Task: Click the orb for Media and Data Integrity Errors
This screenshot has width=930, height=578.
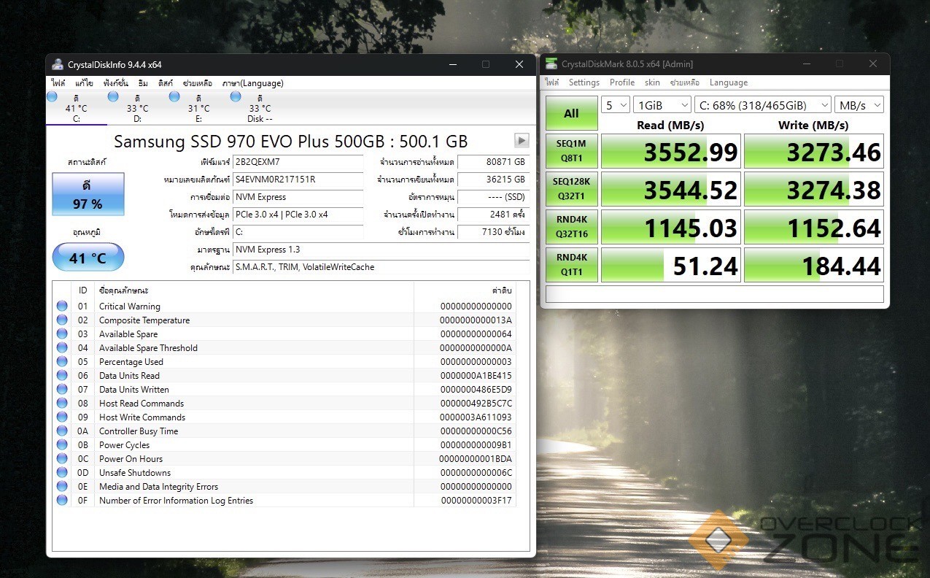Action: [x=62, y=487]
